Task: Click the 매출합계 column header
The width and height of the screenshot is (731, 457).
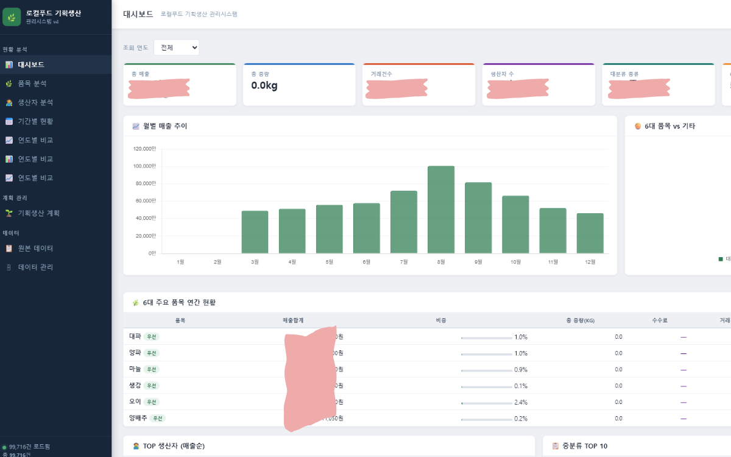Action: pos(293,321)
